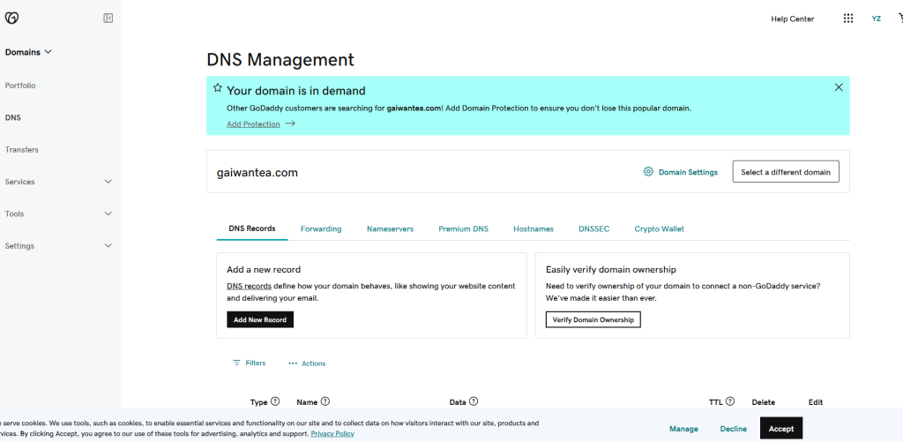
Task: Click the GoDaddy logo icon
Action: pos(11,18)
